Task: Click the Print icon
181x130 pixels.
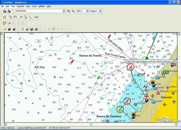Action: pos(36,29)
